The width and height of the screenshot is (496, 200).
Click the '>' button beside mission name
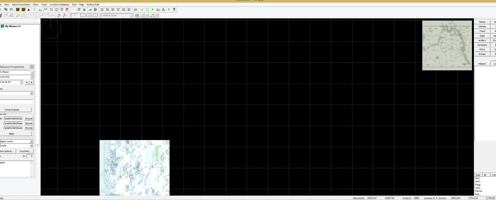point(32,72)
